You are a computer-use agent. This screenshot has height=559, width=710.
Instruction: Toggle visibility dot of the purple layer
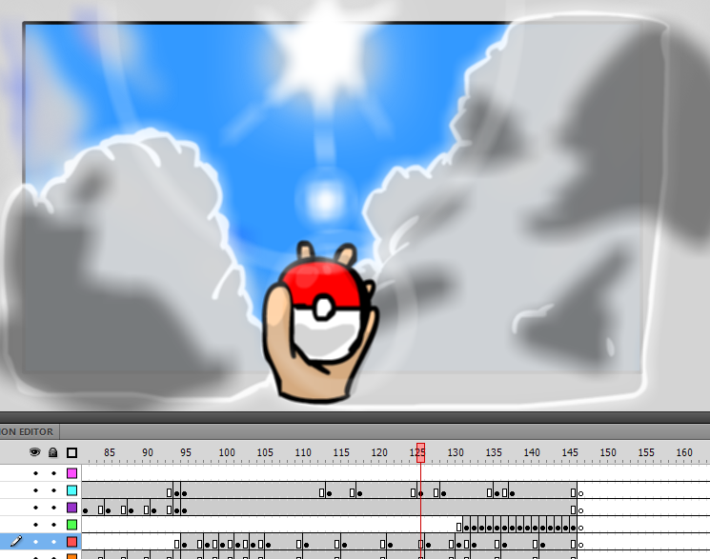(35, 508)
